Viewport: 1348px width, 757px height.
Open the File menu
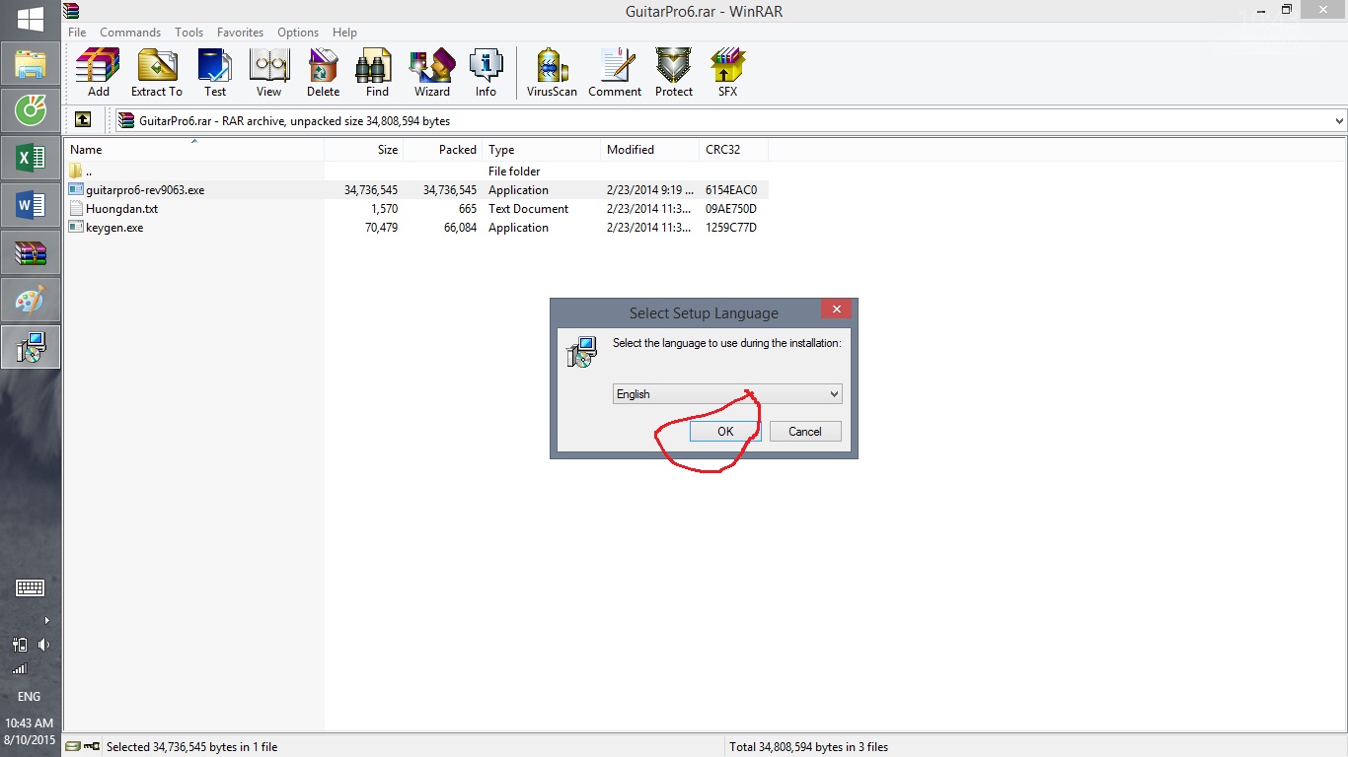pyautogui.click(x=77, y=33)
